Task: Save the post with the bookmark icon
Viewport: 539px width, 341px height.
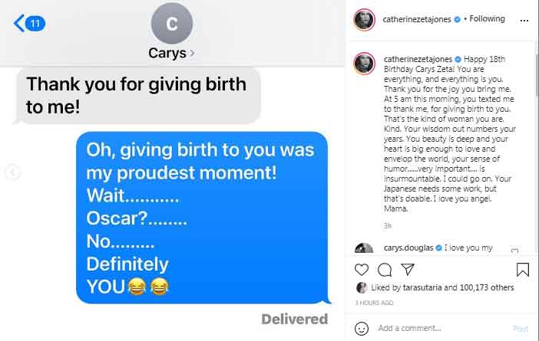Action: pos(522,270)
